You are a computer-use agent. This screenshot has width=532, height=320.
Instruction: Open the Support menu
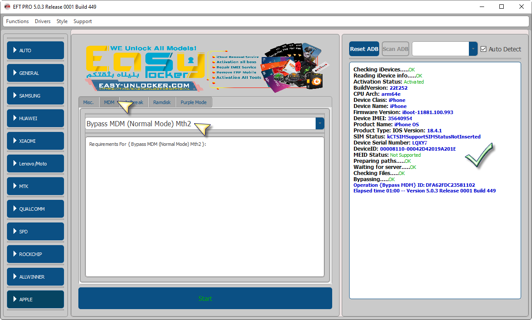pyautogui.click(x=83, y=21)
